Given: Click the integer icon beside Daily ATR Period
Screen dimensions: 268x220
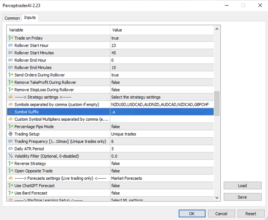Looking at the screenshot, I should click(11, 148).
